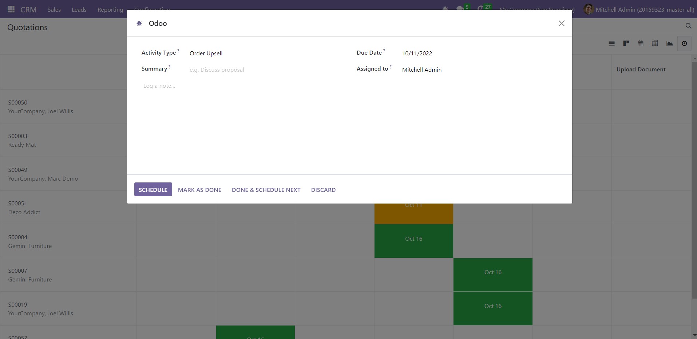Click the vertical scrollbar of activity view
697x339 pixels.
click(x=694, y=180)
